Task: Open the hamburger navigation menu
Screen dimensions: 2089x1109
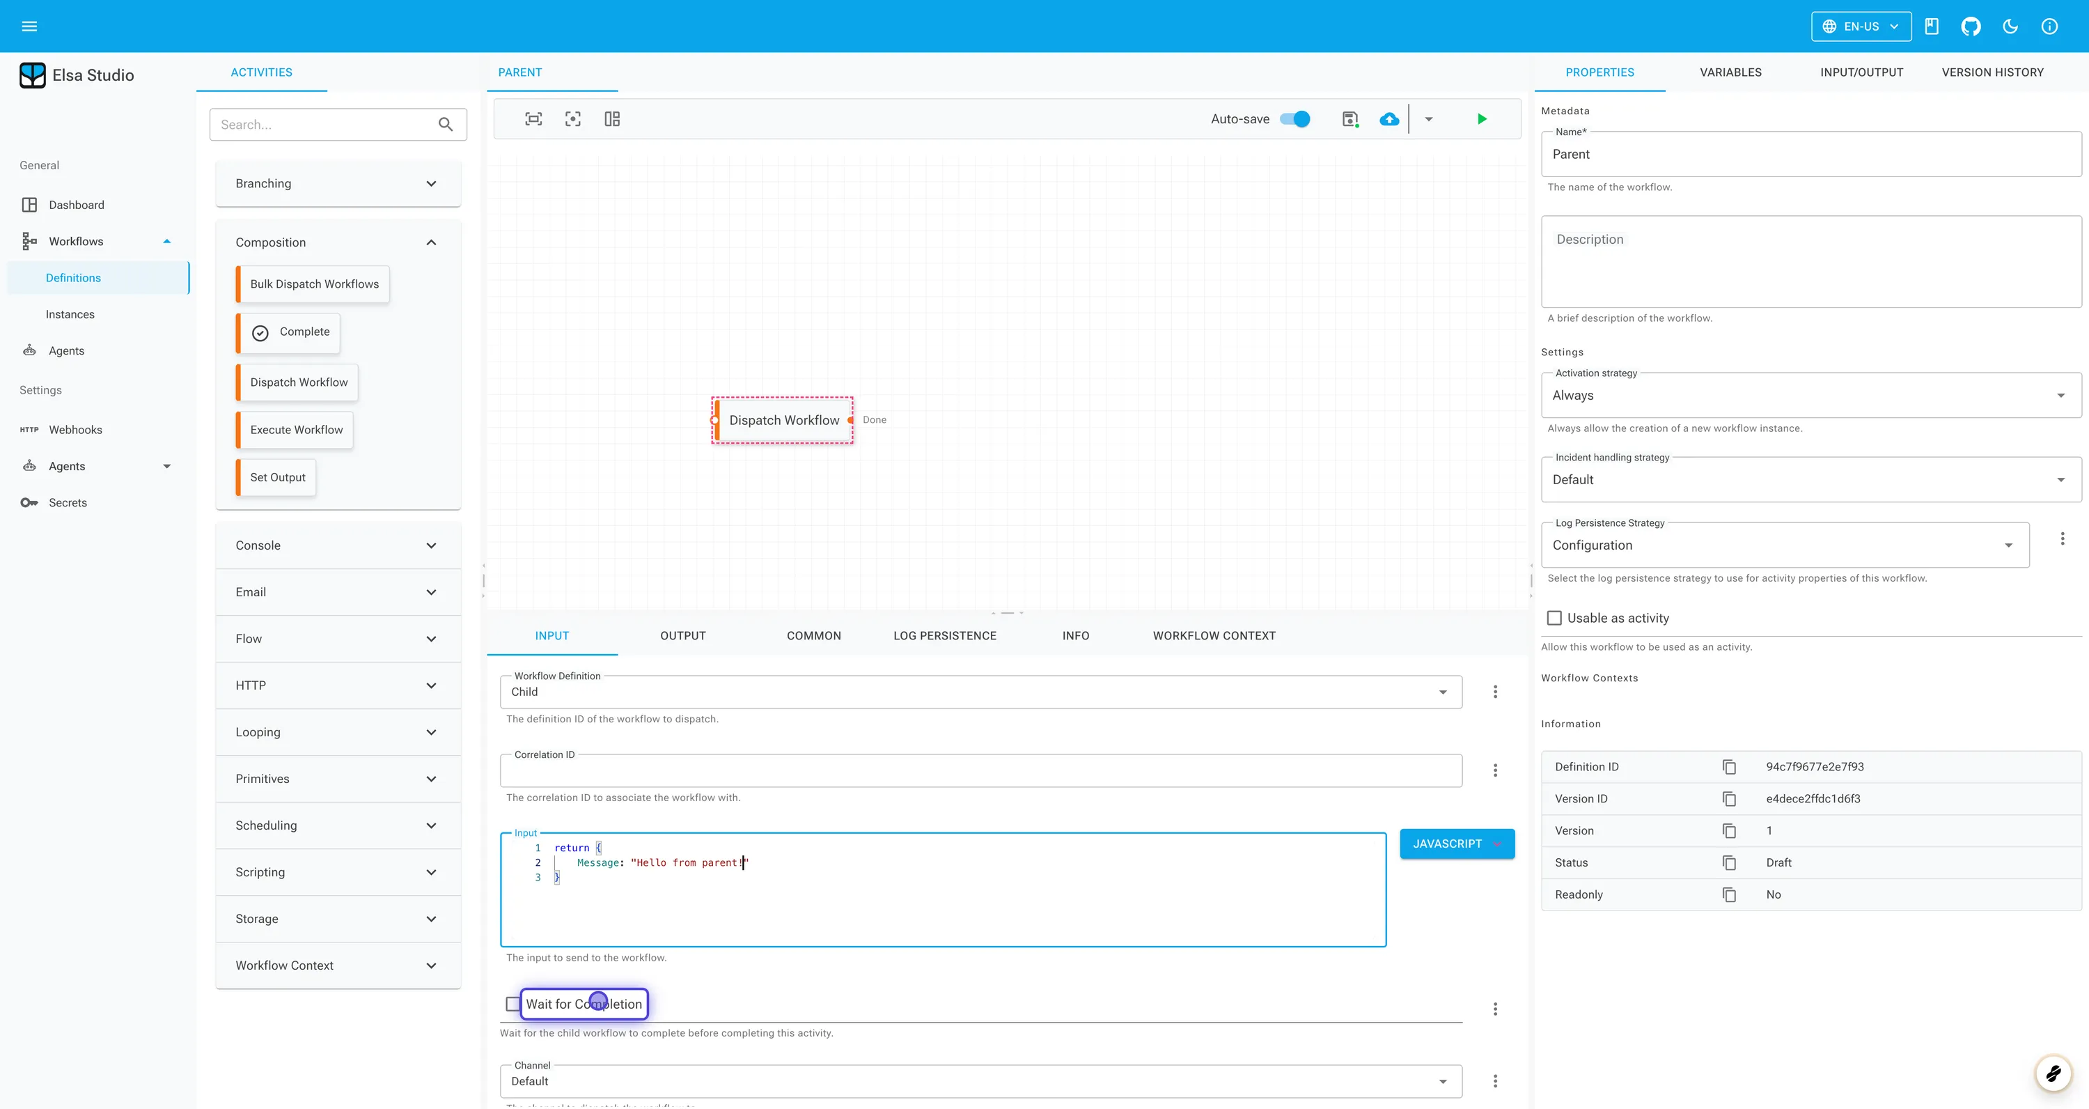Action: tap(29, 26)
